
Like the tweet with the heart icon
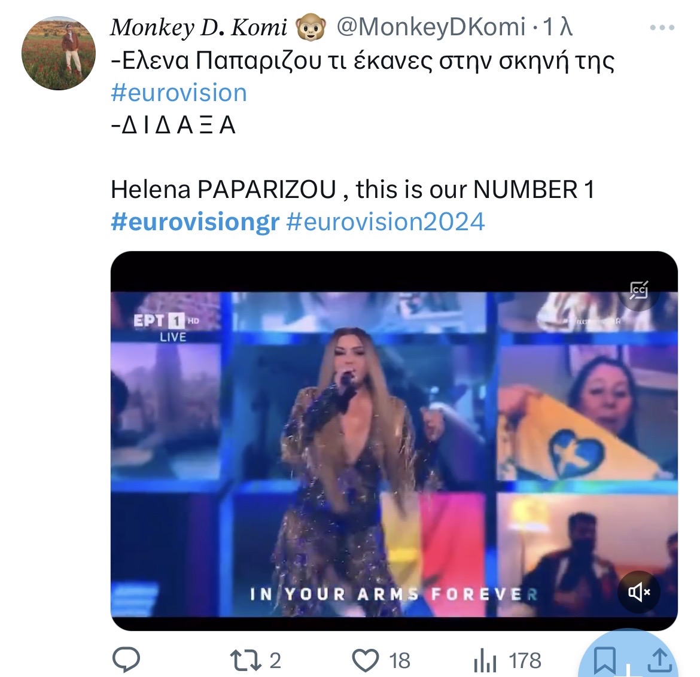coord(365,660)
